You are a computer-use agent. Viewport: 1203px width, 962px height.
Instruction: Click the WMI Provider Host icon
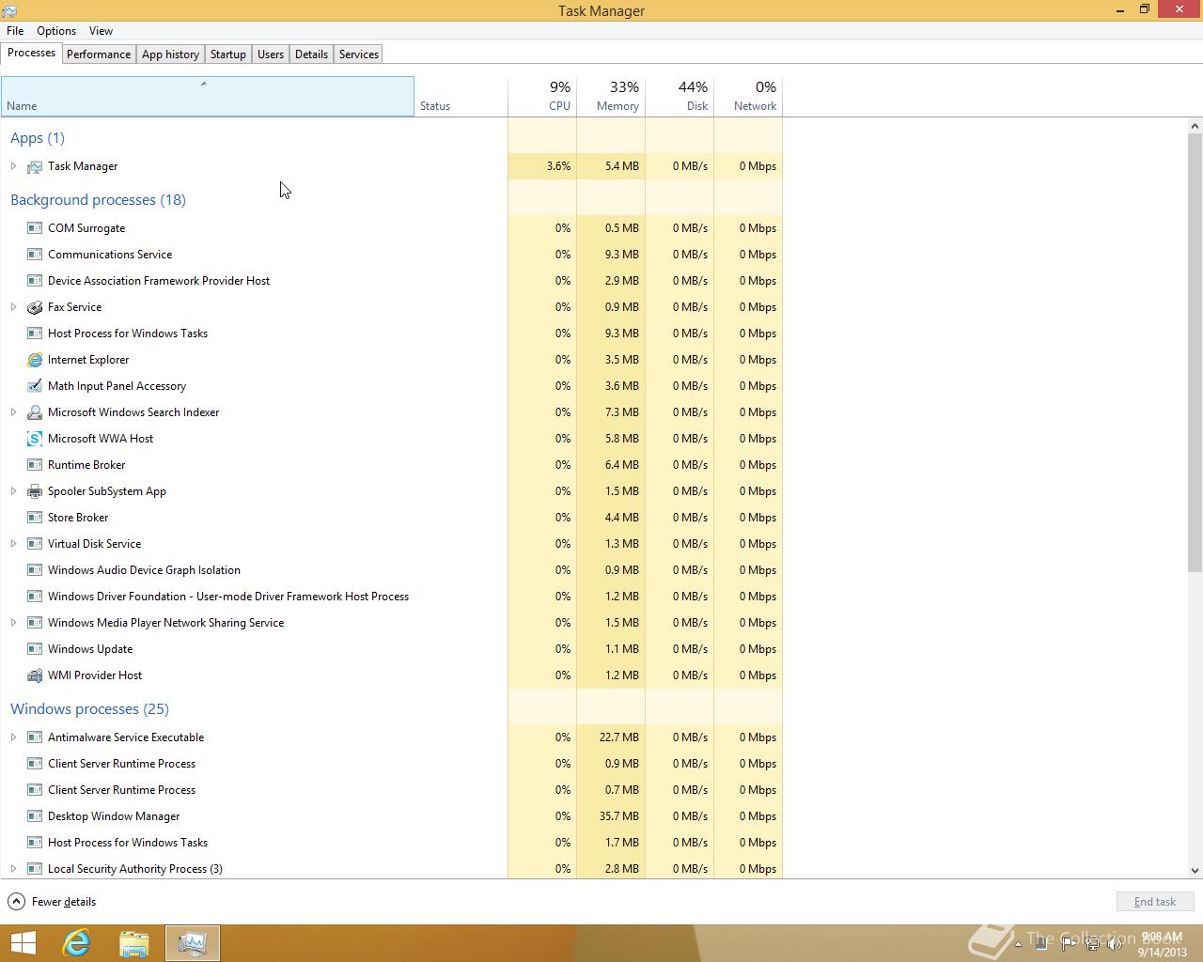(x=35, y=675)
